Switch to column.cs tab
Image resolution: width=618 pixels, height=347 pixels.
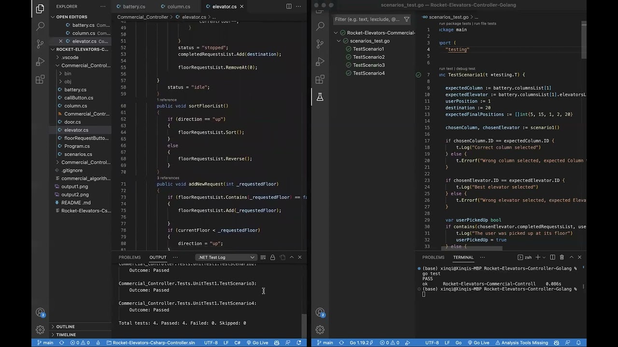(179, 6)
